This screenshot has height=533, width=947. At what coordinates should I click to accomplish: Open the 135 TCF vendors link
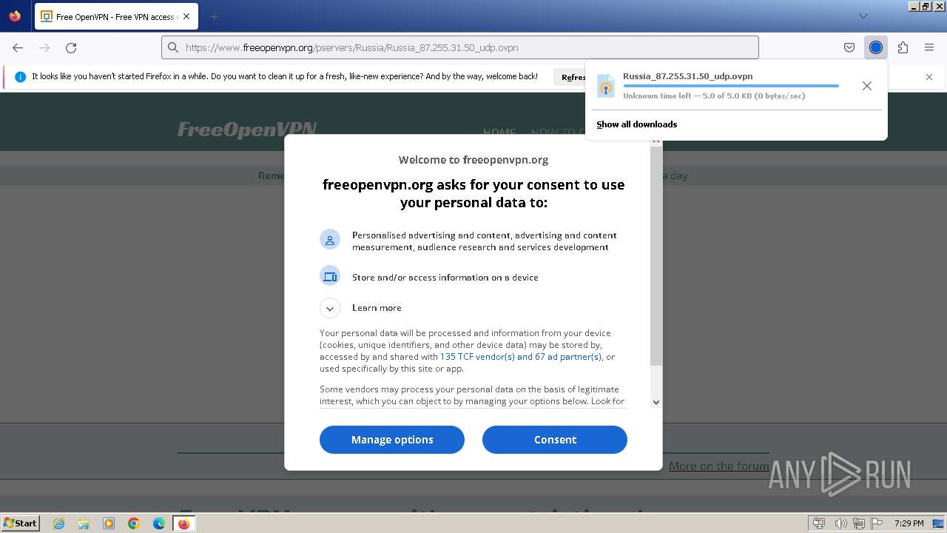(521, 357)
